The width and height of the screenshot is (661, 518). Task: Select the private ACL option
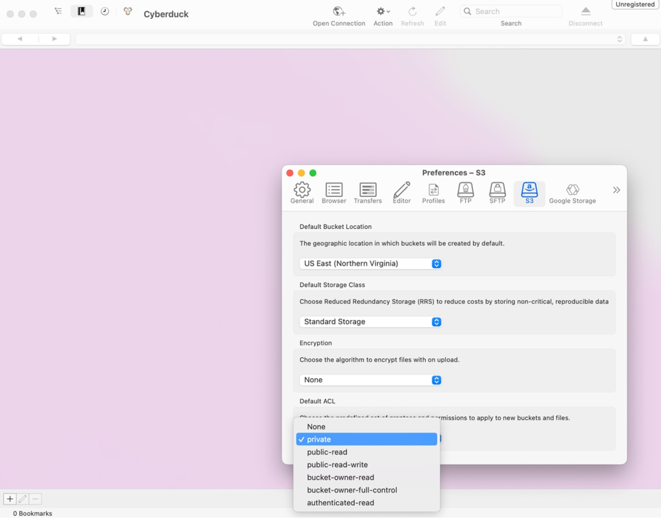pyautogui.click(x=366, y=439)
